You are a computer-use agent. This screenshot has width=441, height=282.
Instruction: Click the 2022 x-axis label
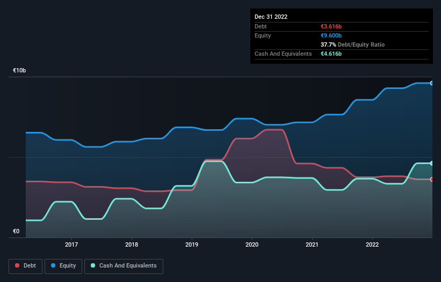pyautogui.click(x=372, y=244)
